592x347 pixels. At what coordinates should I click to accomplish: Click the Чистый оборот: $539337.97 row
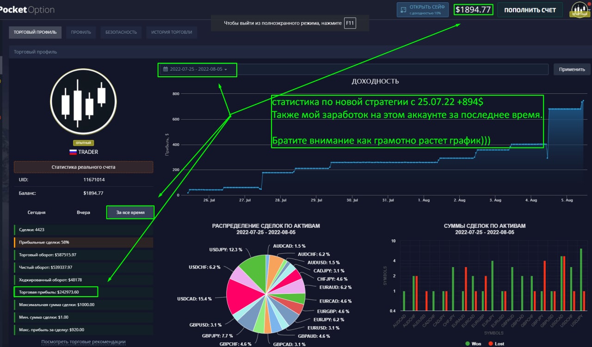click(x=83, y=267)
